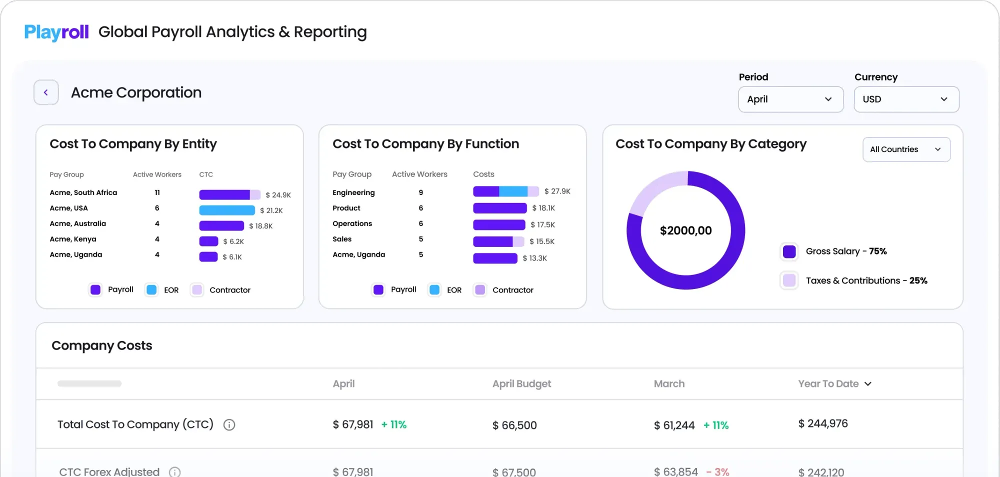Viewport: 1000px width, 477px height.
Task: Click the Contractor legend swatch under Cost By Entity
Action: point(196,289)
